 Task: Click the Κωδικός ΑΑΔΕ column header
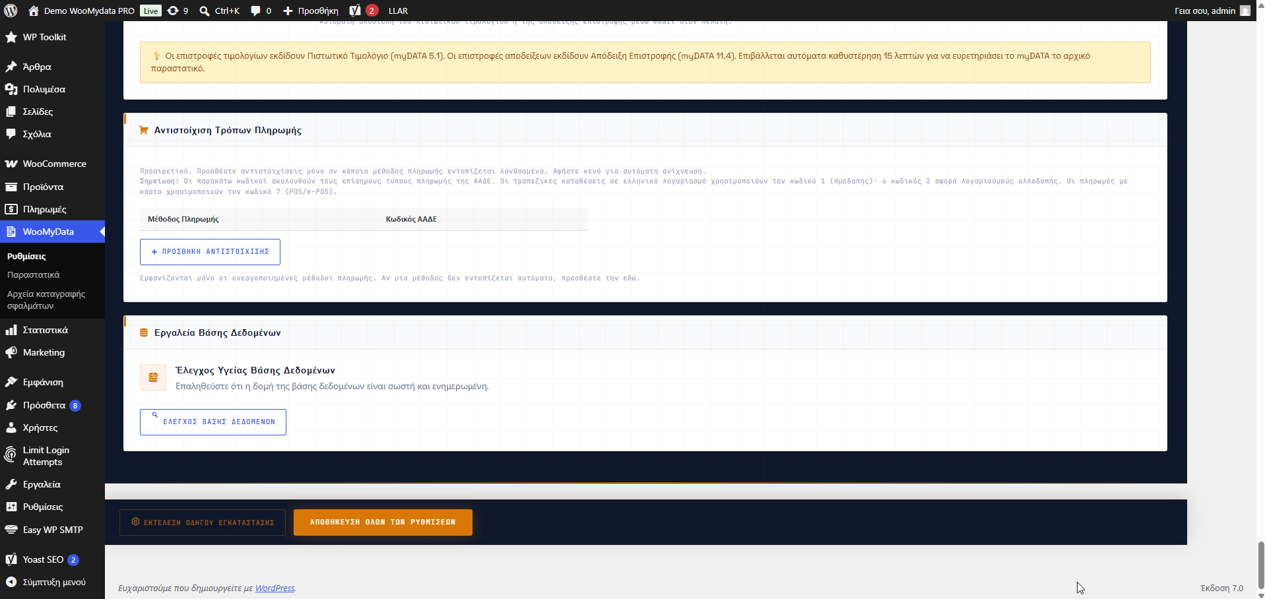coord(411,219)
